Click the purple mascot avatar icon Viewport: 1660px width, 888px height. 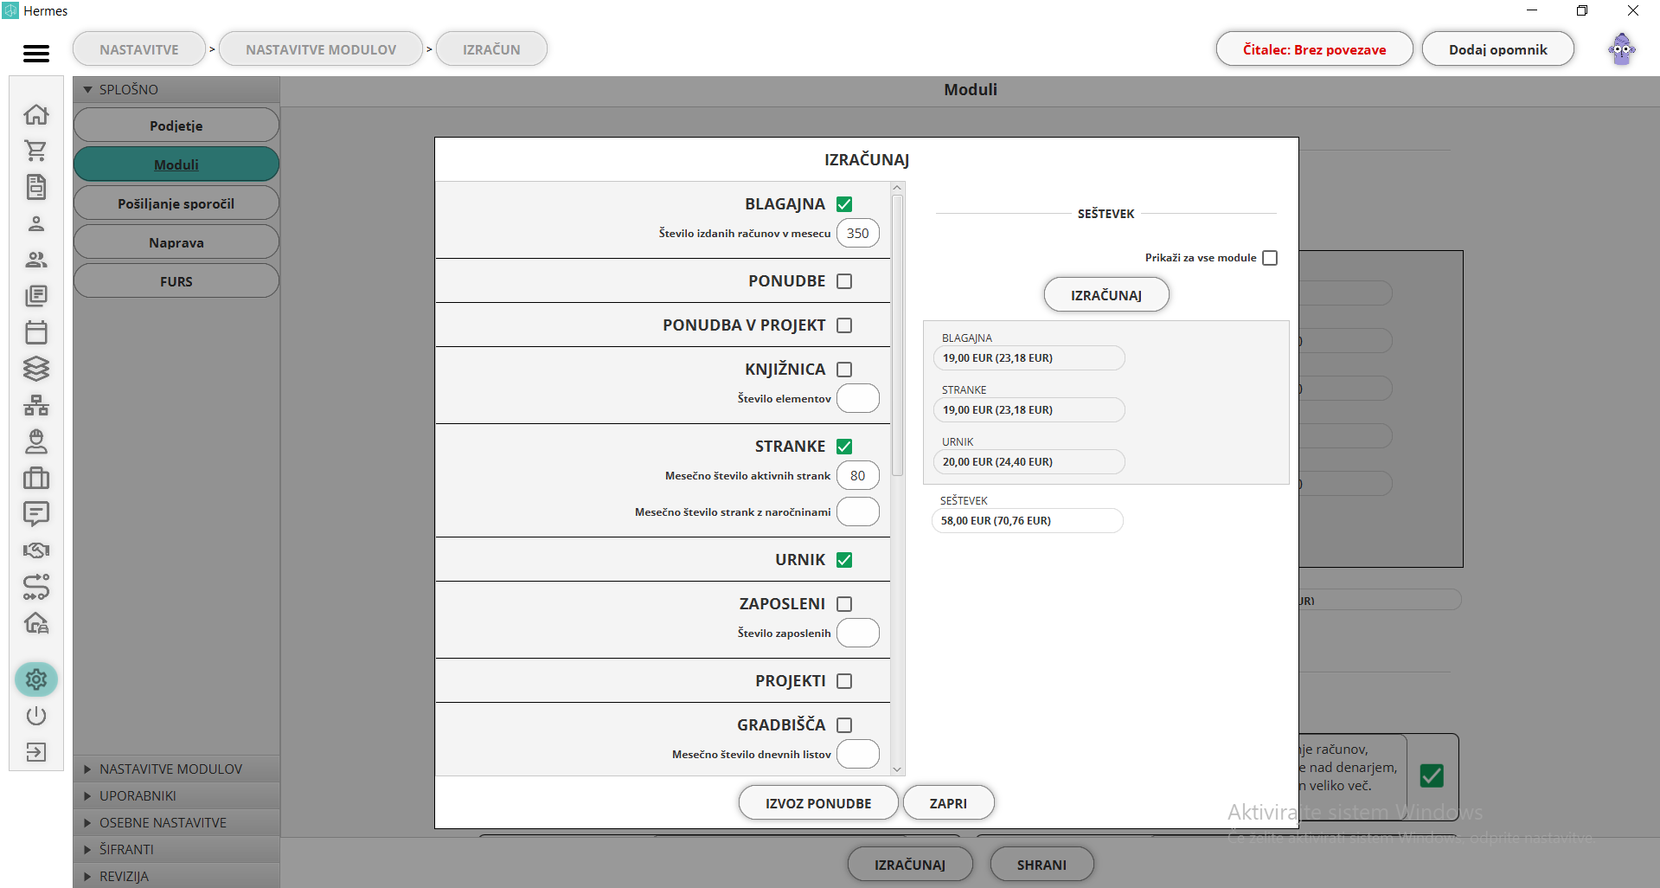tap(1622, 49)
